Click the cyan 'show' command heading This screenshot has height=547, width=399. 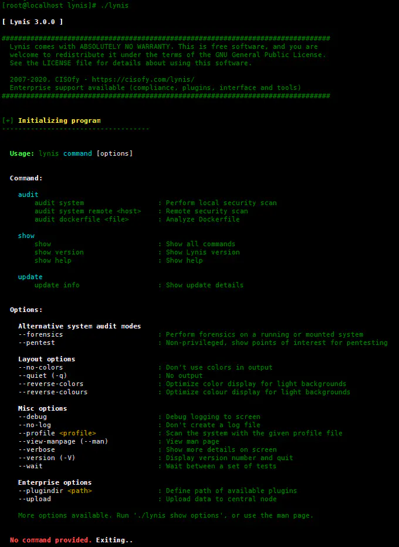coord(26,236)
